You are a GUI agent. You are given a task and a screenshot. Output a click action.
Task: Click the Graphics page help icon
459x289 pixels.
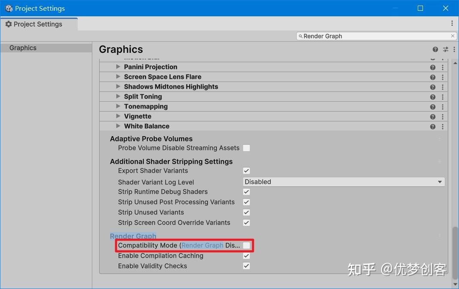pos(435,49)
